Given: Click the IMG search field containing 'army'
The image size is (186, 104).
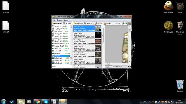Looking at the screenshot, I should 62,66.
